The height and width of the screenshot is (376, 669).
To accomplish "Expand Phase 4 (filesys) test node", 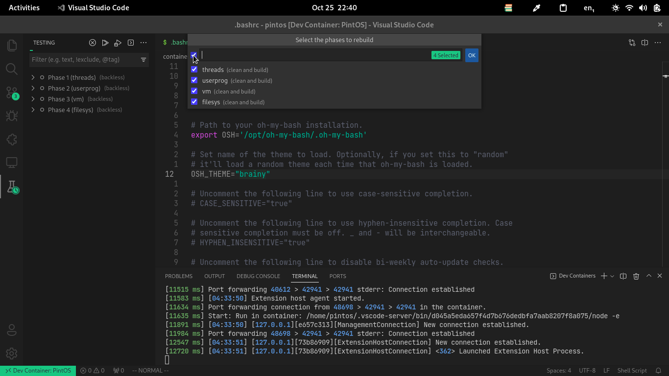I will [x=33, y=110].
